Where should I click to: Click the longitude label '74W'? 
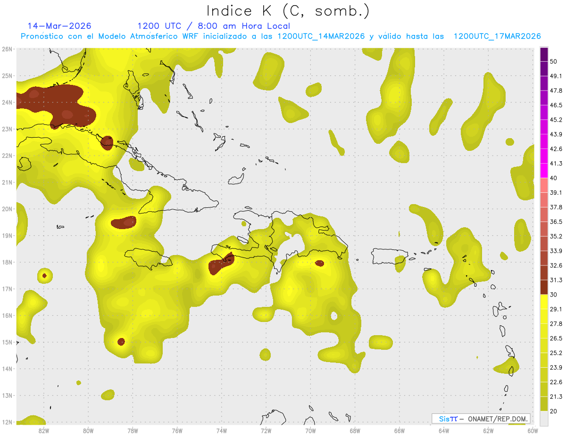point(222,430)
